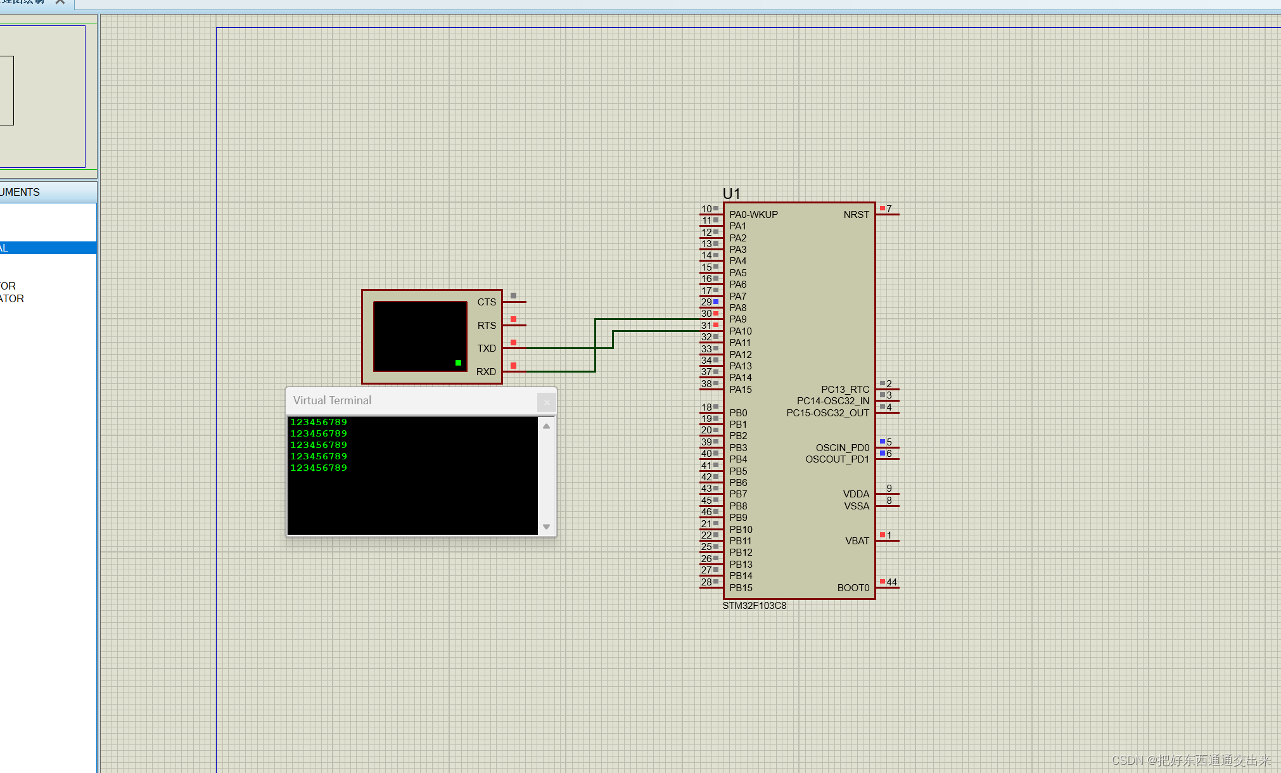
Task: Toggle the RTS pin state square
Action: pyautogui.click(x=513, y=318)
